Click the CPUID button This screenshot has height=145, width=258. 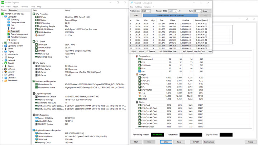click(x=196, y=142)
